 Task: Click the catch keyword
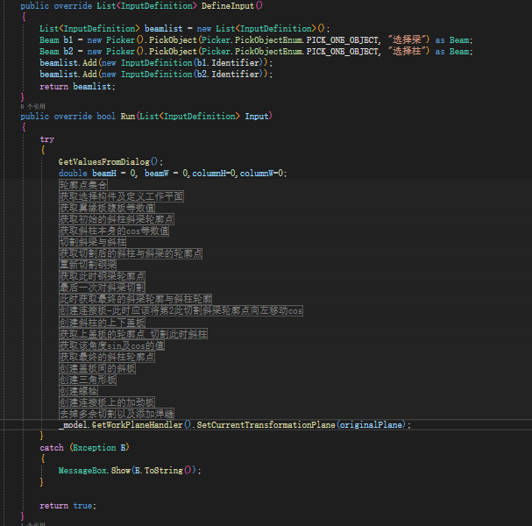pos(52,448)
